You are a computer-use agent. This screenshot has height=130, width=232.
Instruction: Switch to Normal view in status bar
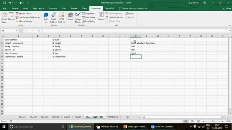186,121
